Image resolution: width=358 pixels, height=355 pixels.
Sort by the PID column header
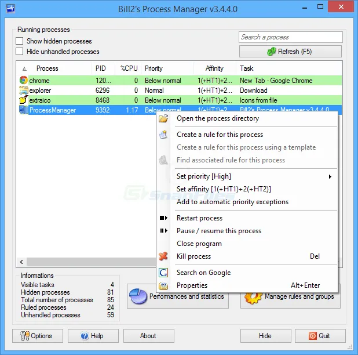(x=101, y=68)
